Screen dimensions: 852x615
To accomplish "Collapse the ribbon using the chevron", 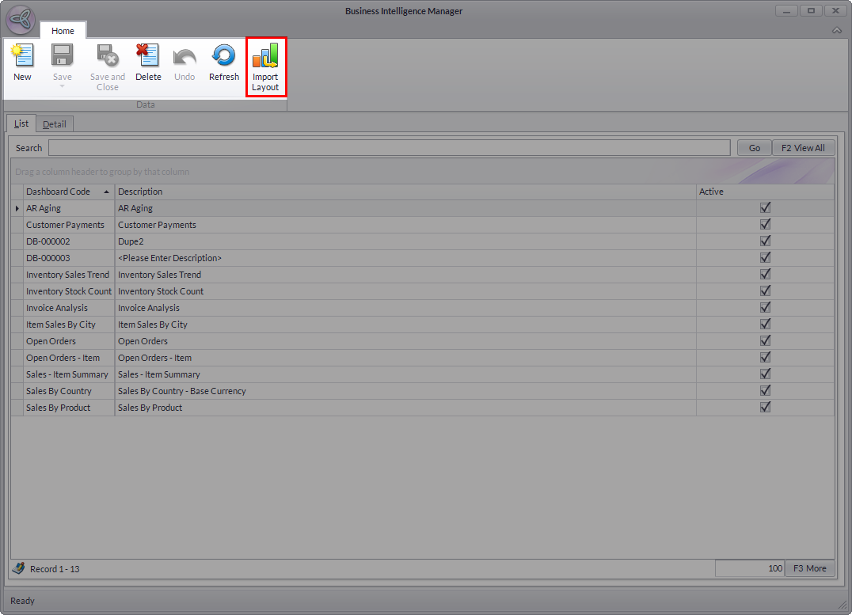I will tap(837, 30).
